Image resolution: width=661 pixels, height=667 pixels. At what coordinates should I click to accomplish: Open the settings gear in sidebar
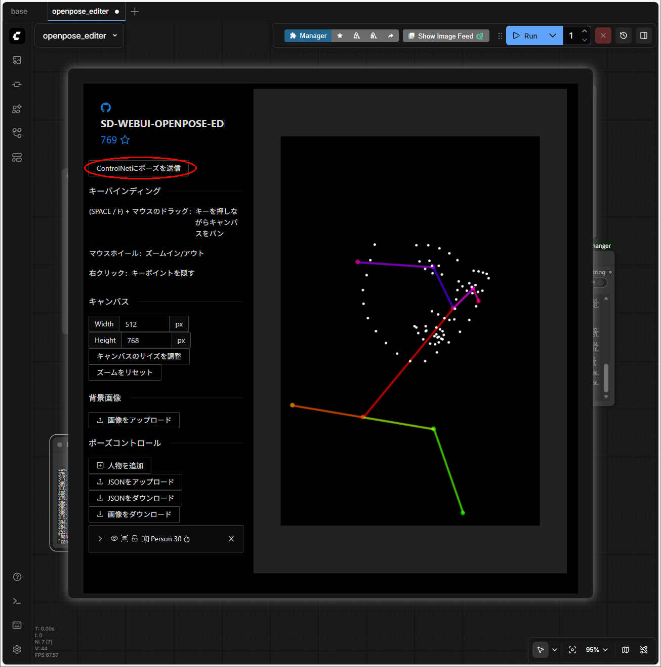coord(17,649)
